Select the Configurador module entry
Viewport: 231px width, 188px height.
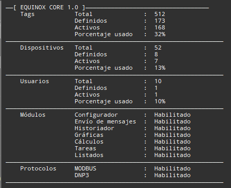tap(96, 115)
